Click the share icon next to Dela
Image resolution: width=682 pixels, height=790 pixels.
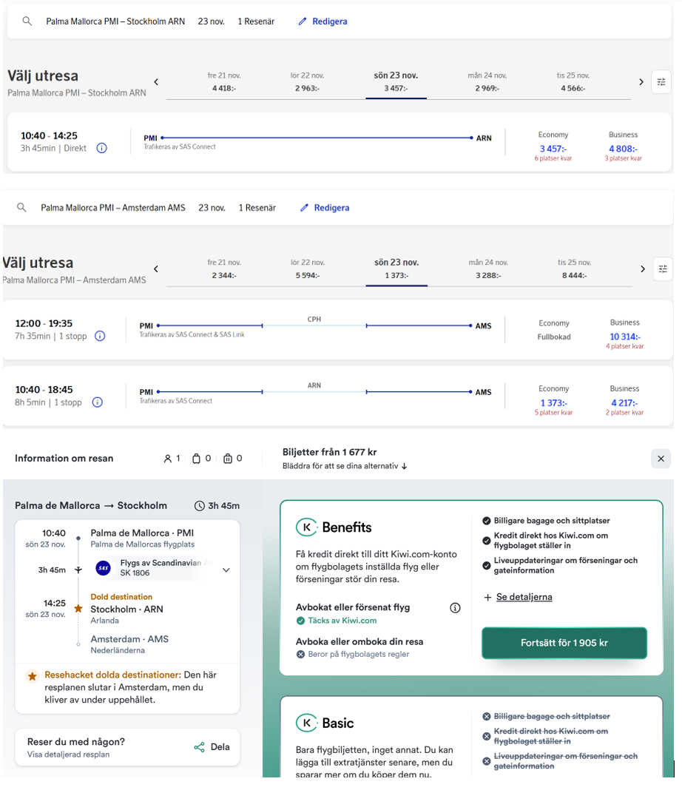199,747
